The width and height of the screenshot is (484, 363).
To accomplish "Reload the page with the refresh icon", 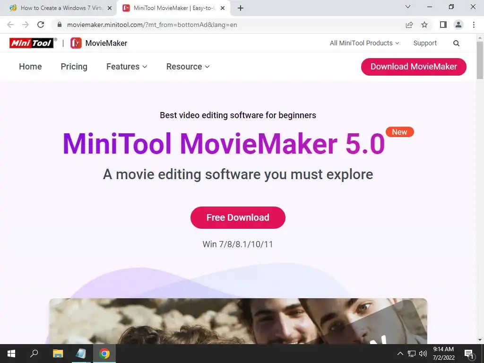I will [x=41, y=25].
